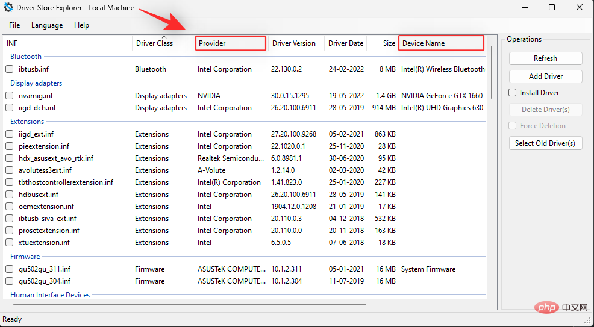Open the Help menu

81,25
